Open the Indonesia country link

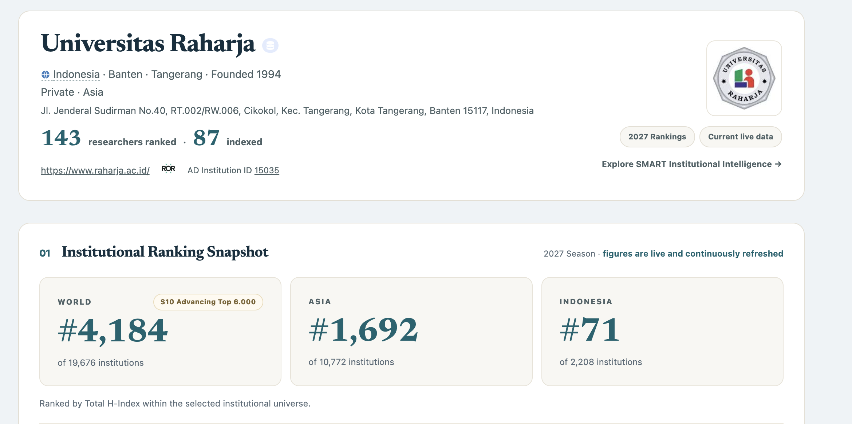point(76,74)
